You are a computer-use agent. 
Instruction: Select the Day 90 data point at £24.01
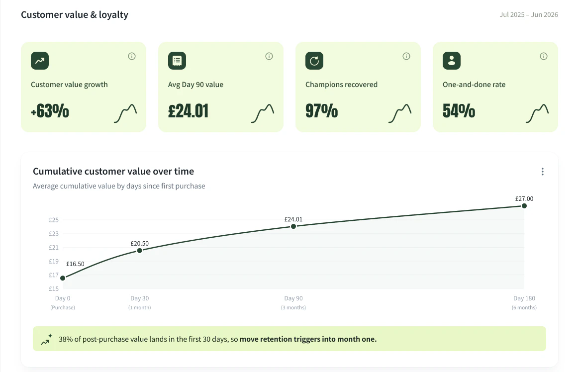(293, 226)
